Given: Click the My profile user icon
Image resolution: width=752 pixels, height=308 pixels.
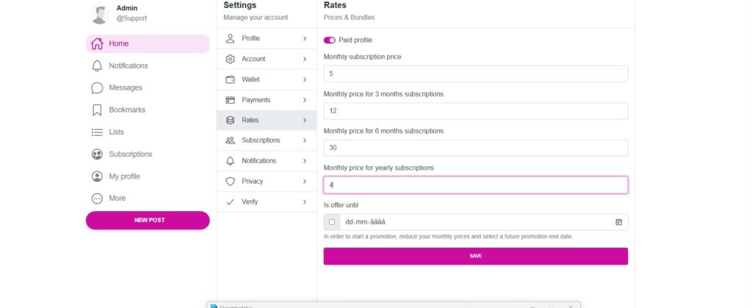Looking at the screenshot, I should (x=97, y=176).
